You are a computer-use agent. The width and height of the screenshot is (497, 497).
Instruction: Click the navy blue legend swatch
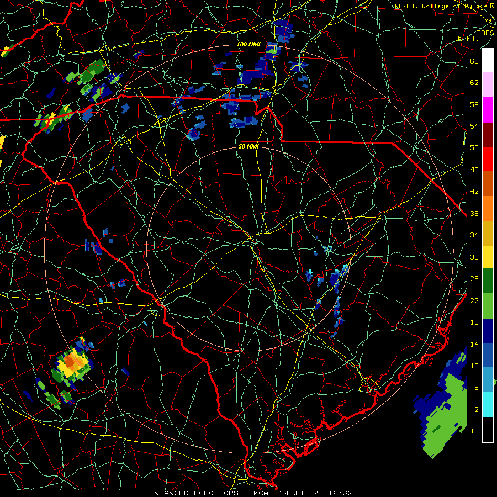(x=488, y=331)
